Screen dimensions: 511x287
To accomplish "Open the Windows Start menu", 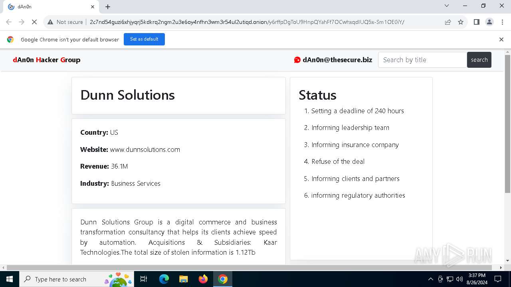I will tap(10, 279).
